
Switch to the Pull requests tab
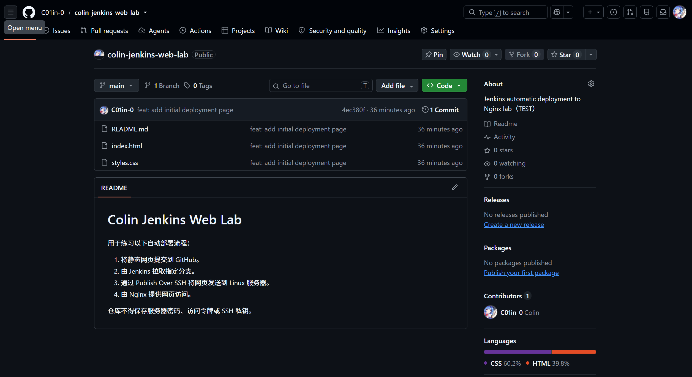pos(104,31)
